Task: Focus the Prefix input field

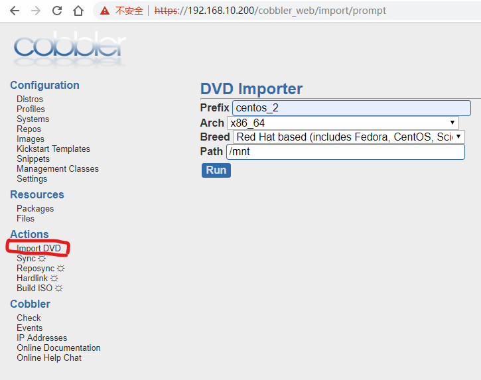Action: tap(351, 108)
